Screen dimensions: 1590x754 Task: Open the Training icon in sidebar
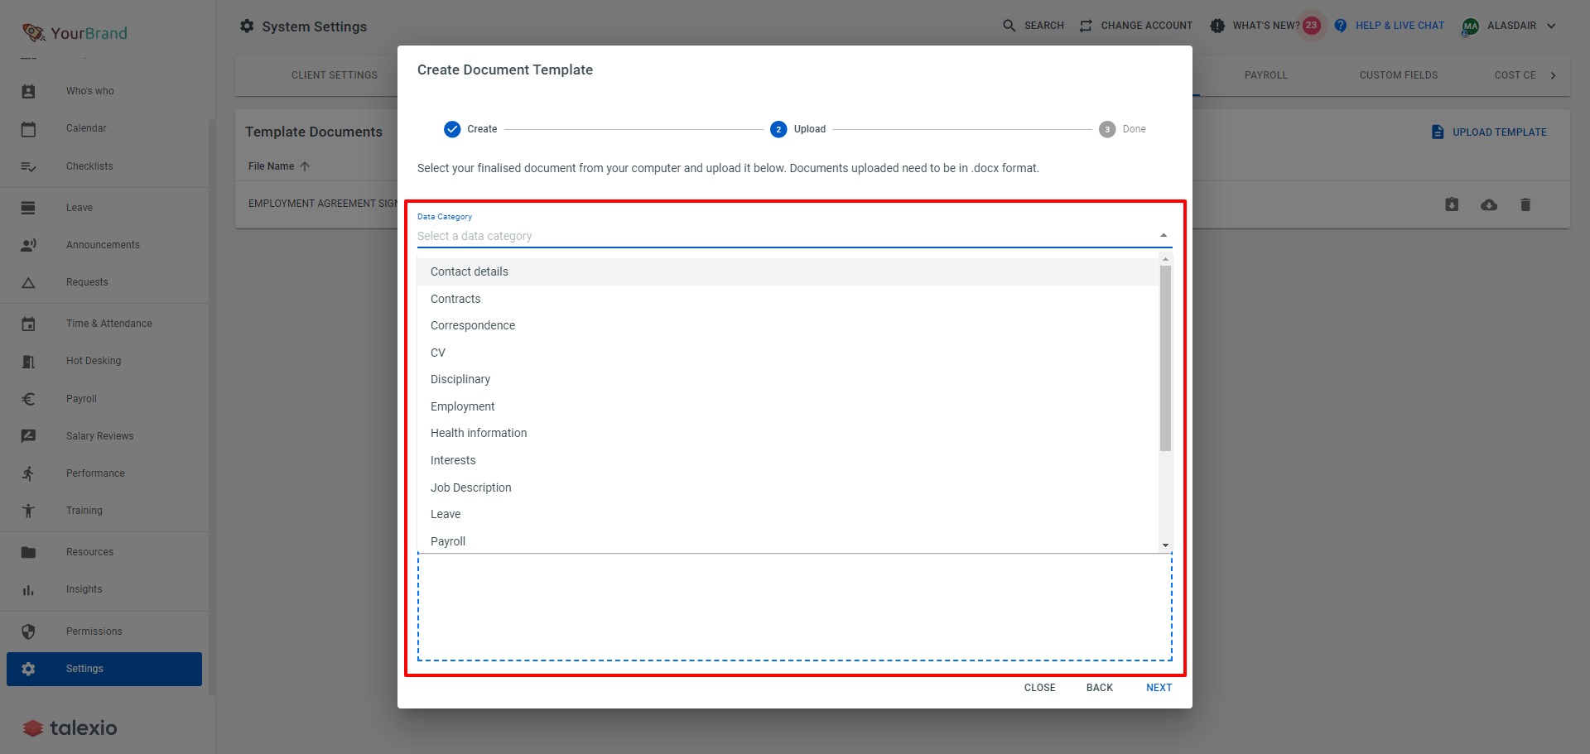[28, 511]
